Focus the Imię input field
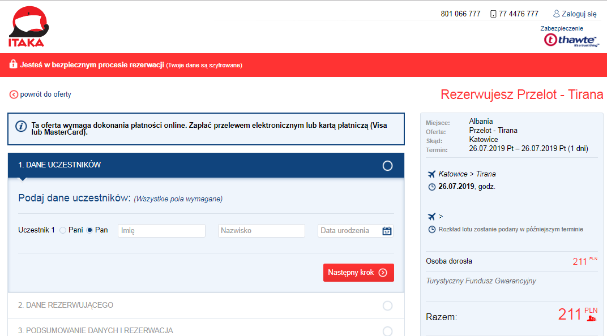 (161, 231)
